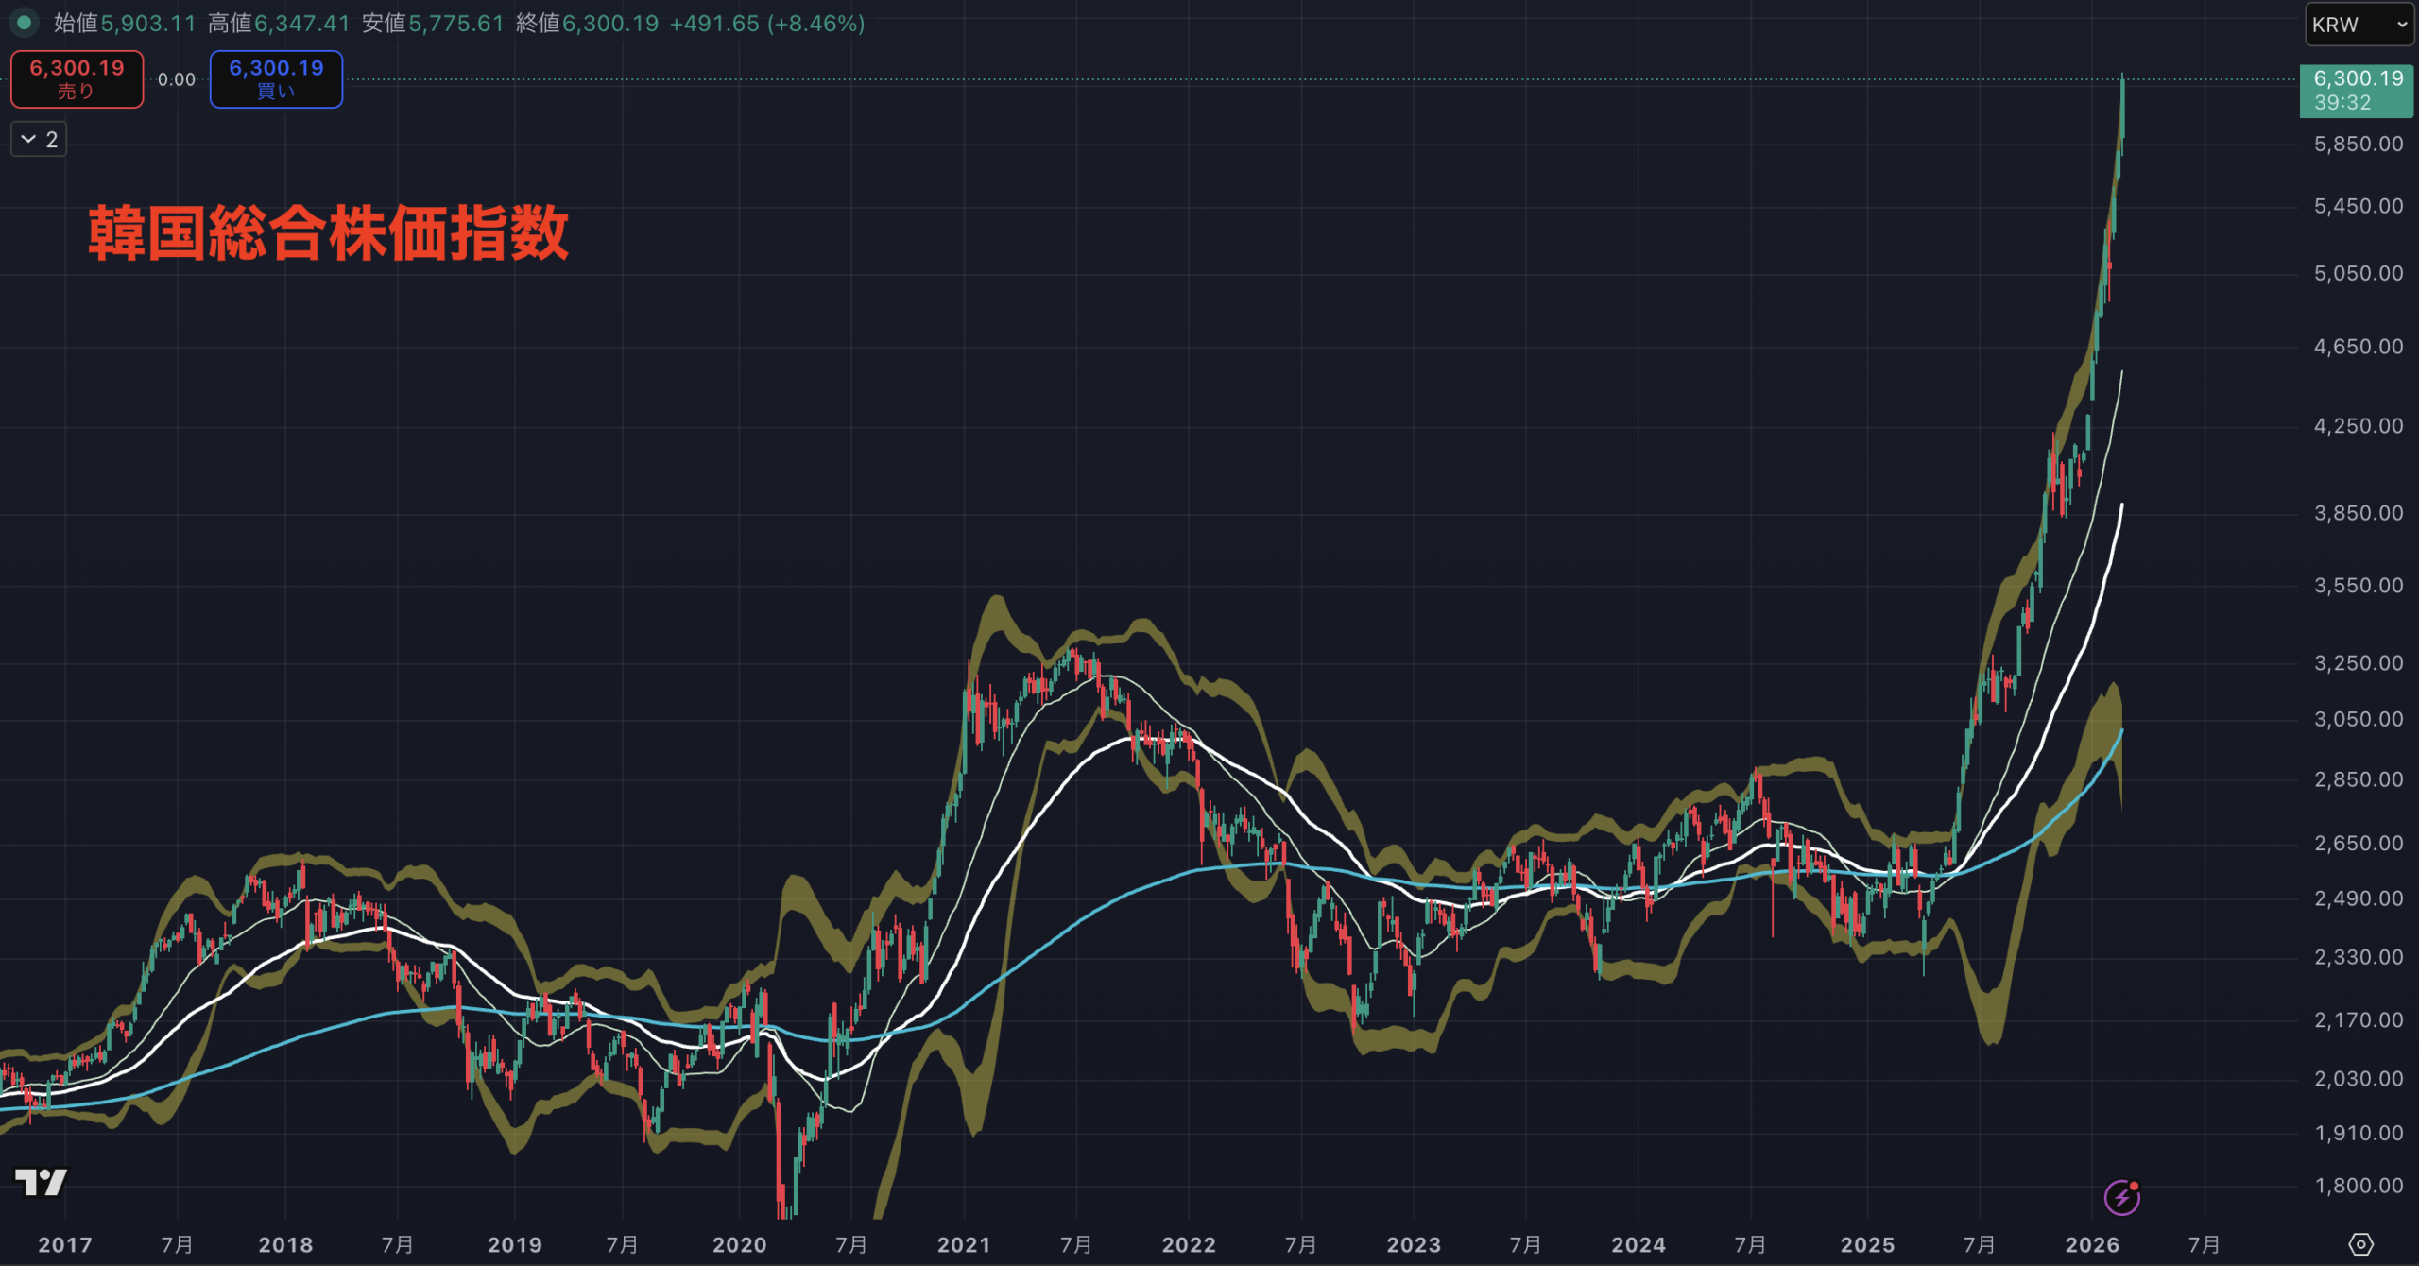
Task: Click the 終値 closing value in legend
Action: [x=610, y=24]
